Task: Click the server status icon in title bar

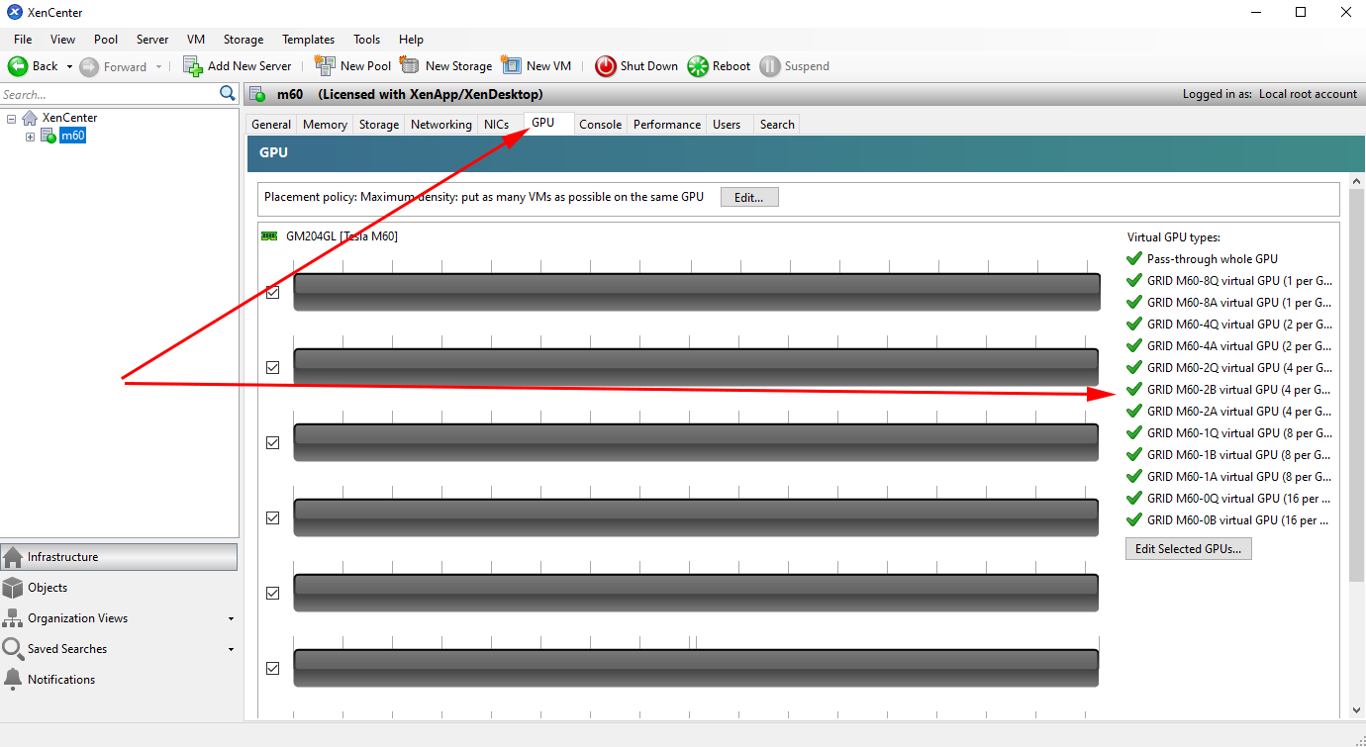Action: [258, 95]
